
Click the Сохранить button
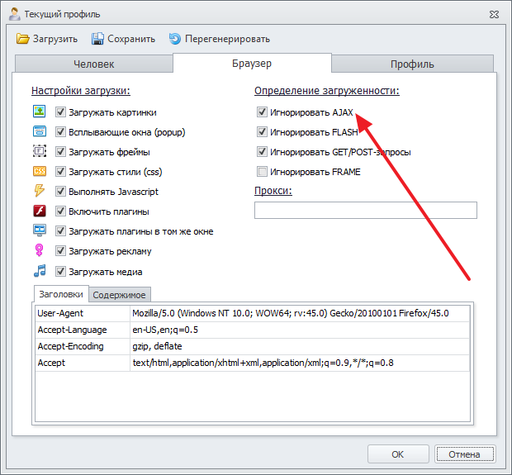pos(123,39)
